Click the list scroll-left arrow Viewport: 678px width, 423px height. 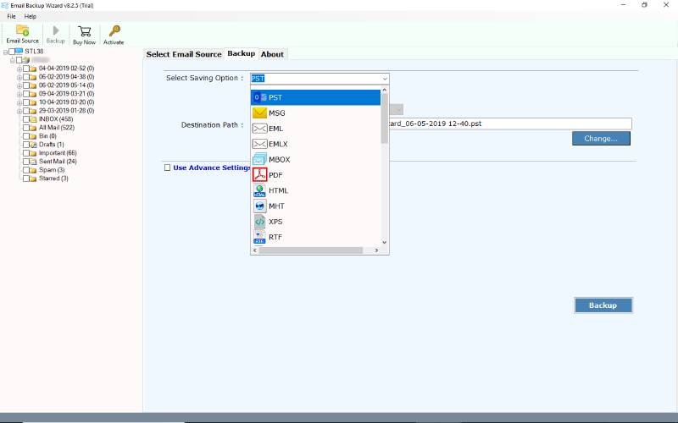[x=255, y=250]
